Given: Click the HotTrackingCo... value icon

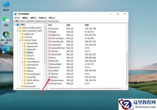Looking at the screenshot, I should pos(49,38).
